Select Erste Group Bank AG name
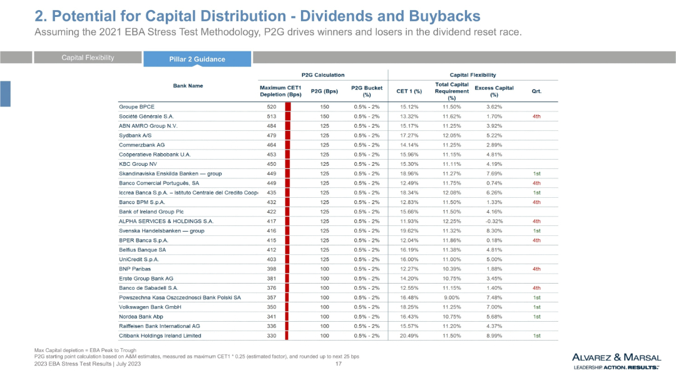This screenshot has width=676, height=380. [146, 279]
